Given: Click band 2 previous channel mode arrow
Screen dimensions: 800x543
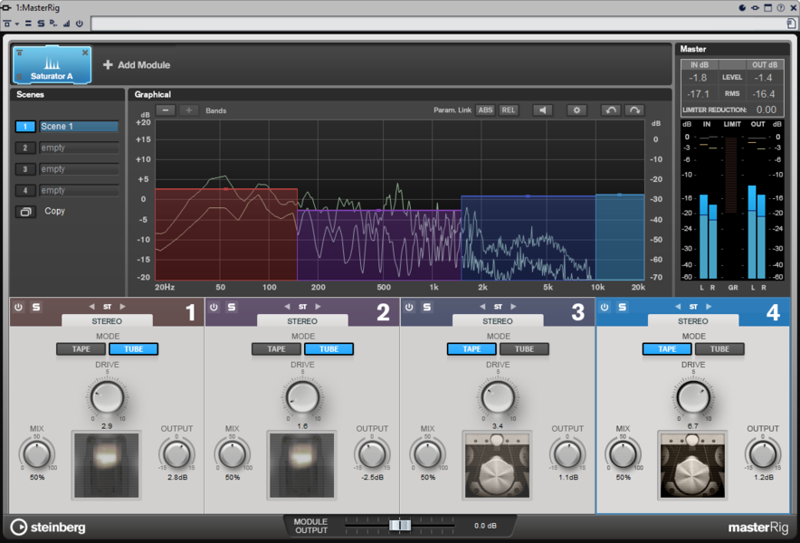Looking at the screenshot, I should click(x=287, y=307).
